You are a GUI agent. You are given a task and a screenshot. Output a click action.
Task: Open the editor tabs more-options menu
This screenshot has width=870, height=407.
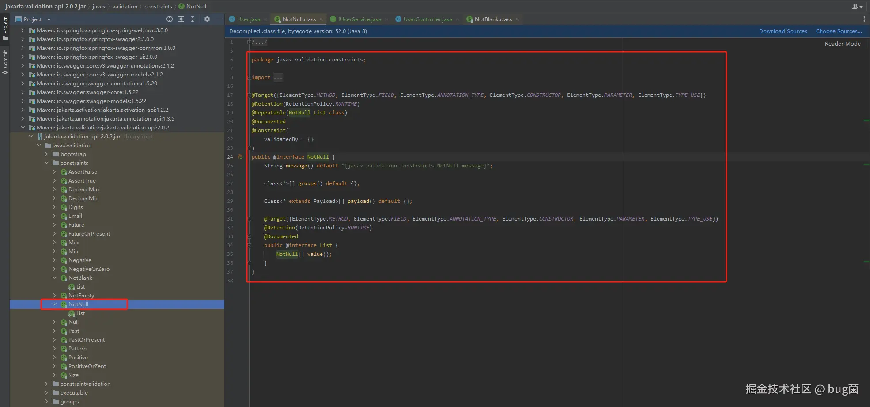[x=864, y=19]
